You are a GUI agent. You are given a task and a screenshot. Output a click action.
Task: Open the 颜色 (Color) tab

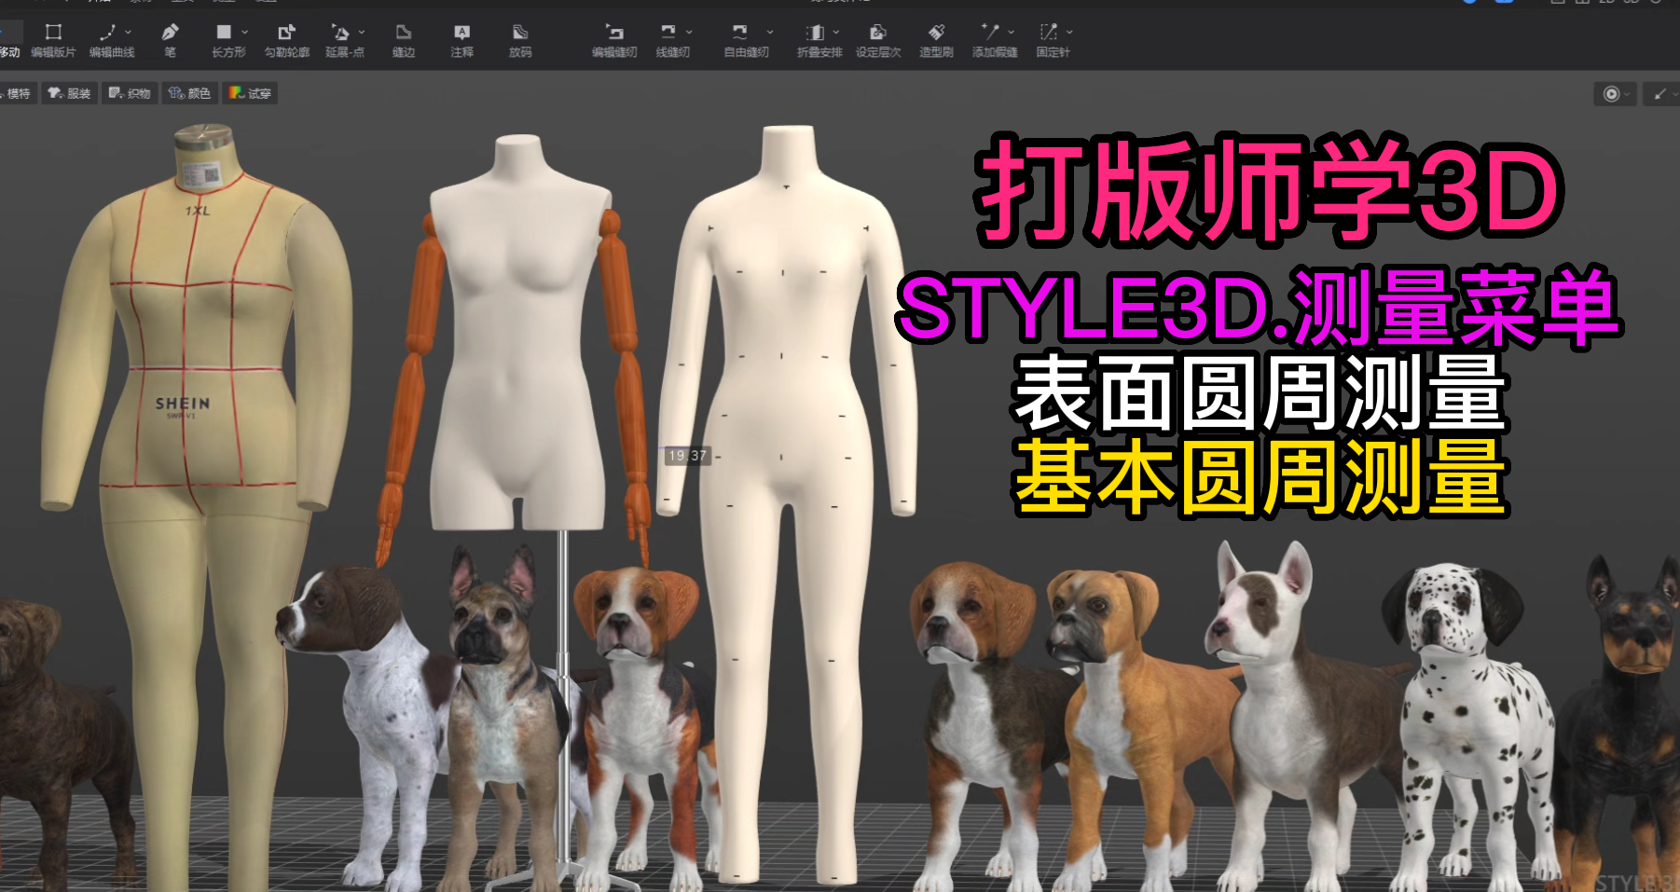click(x=190, y=93)
